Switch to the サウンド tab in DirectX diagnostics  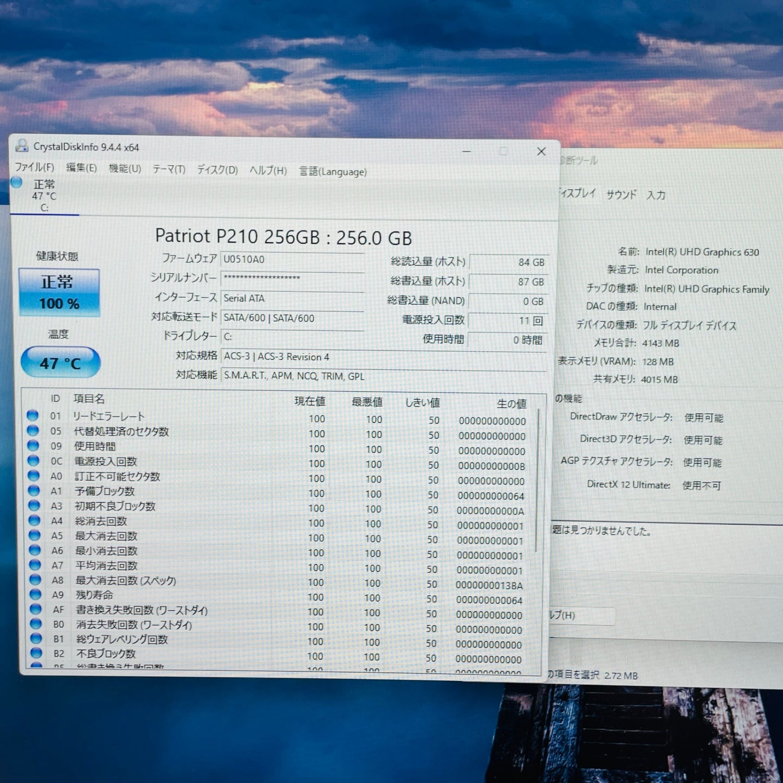[620, 196]
